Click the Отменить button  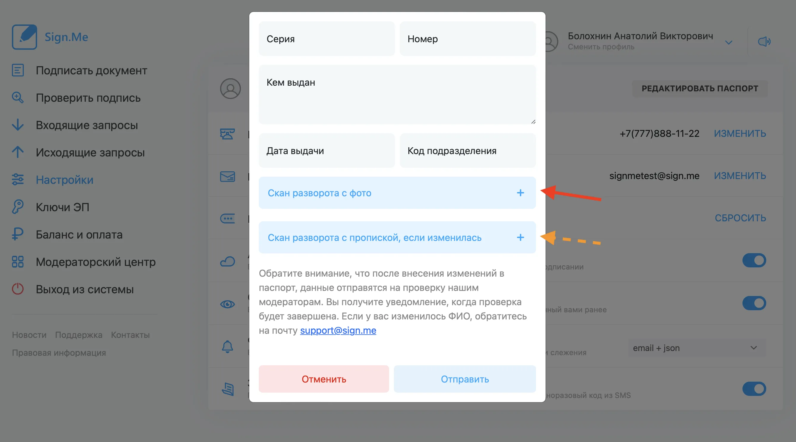click(324, 379)
